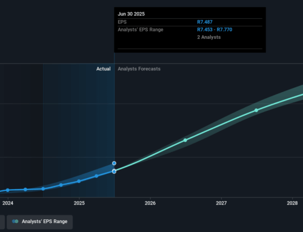Screen dimensions: 303x232
Task: Click the 2025 axis label
Action: point(79,203)
